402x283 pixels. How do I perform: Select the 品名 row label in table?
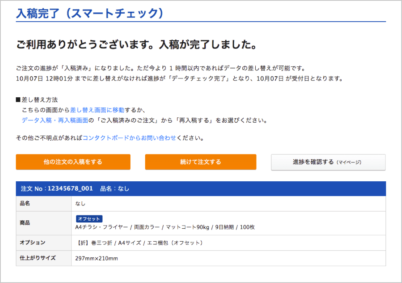coord(25,203)
